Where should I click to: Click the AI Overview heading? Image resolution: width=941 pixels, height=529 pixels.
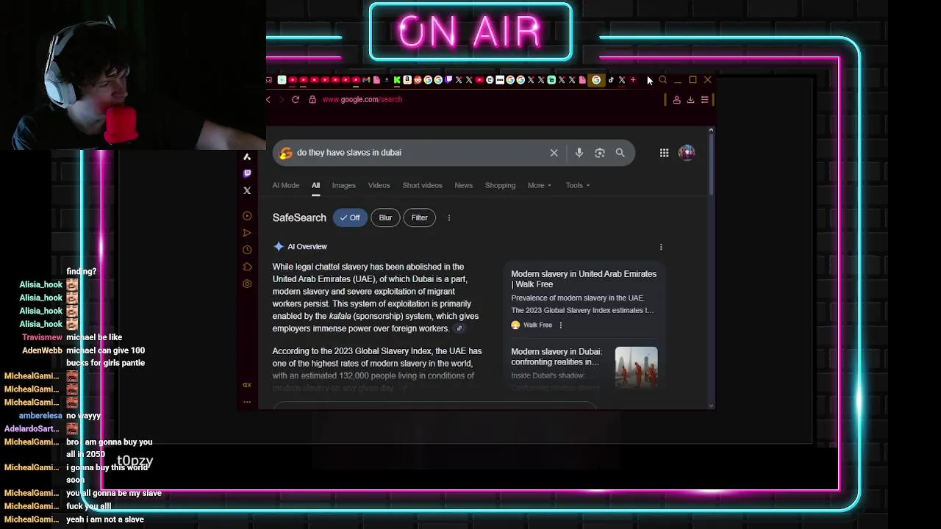click(x=307, y=247)
